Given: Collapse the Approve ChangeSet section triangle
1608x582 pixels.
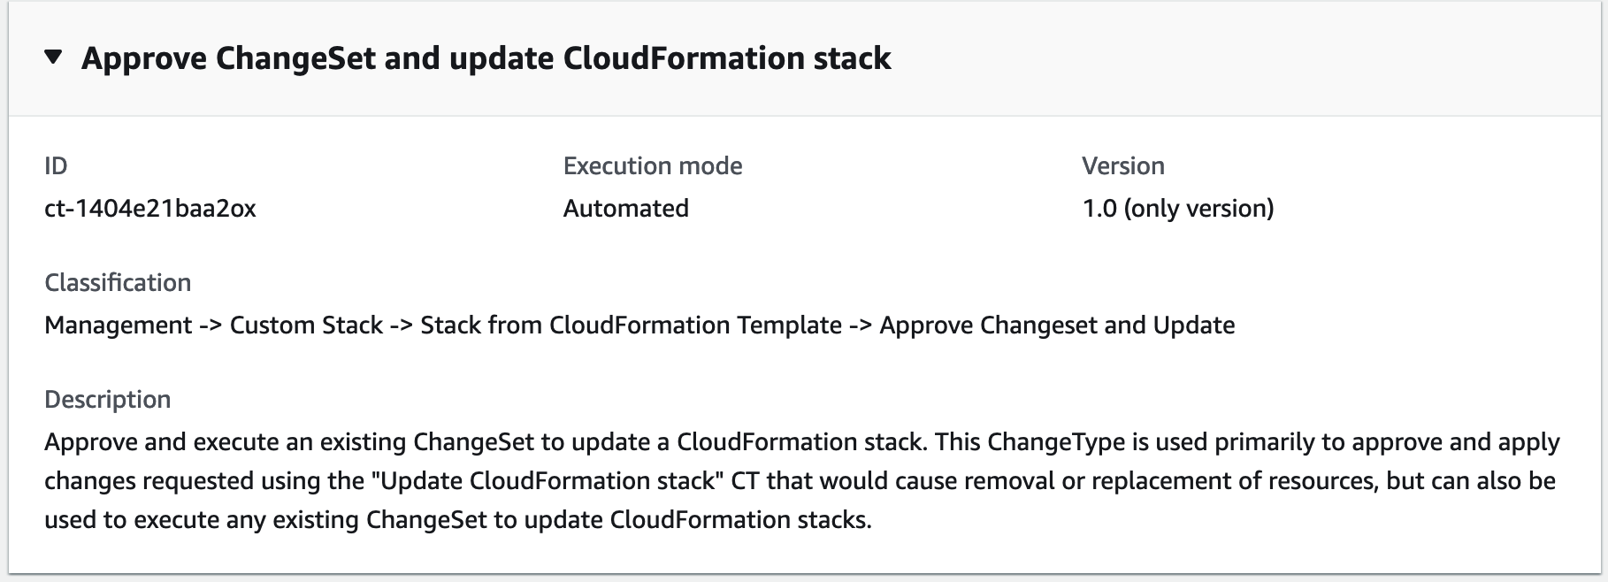Looking at the screenshot, I should click(x=53, y=59).
